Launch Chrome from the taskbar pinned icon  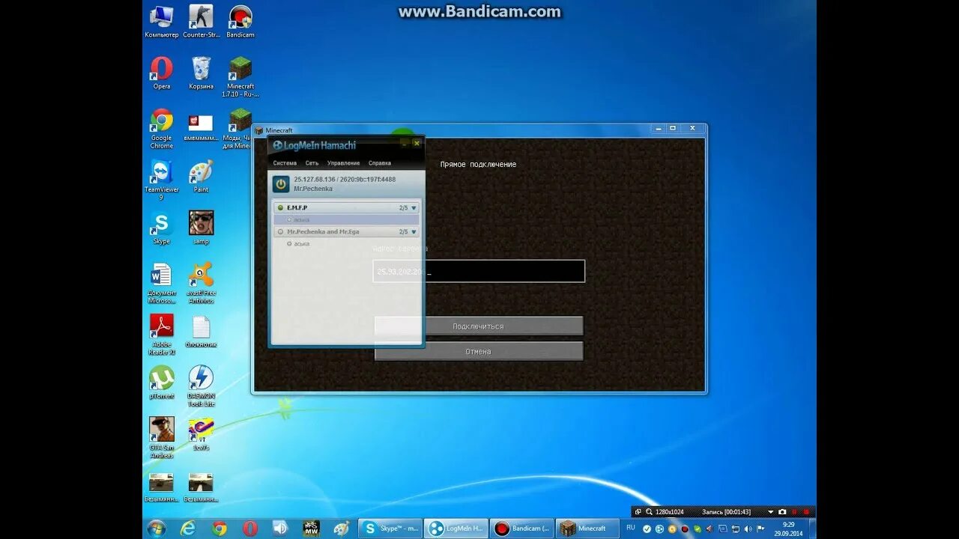[x=219, y=529]
